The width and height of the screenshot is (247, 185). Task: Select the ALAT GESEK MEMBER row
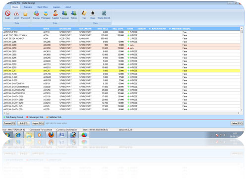122,39
